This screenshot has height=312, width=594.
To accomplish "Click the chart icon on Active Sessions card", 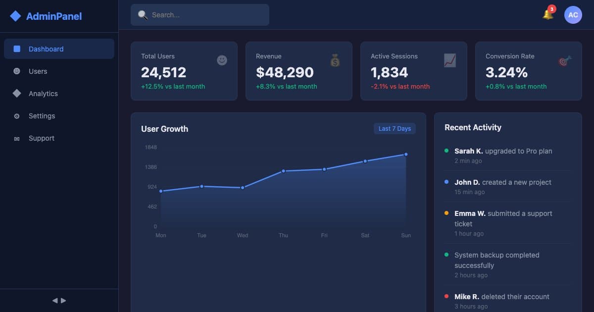I will coord(450,60).
